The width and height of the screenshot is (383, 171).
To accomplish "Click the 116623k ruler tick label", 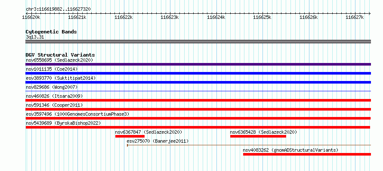I will point(170,17).
